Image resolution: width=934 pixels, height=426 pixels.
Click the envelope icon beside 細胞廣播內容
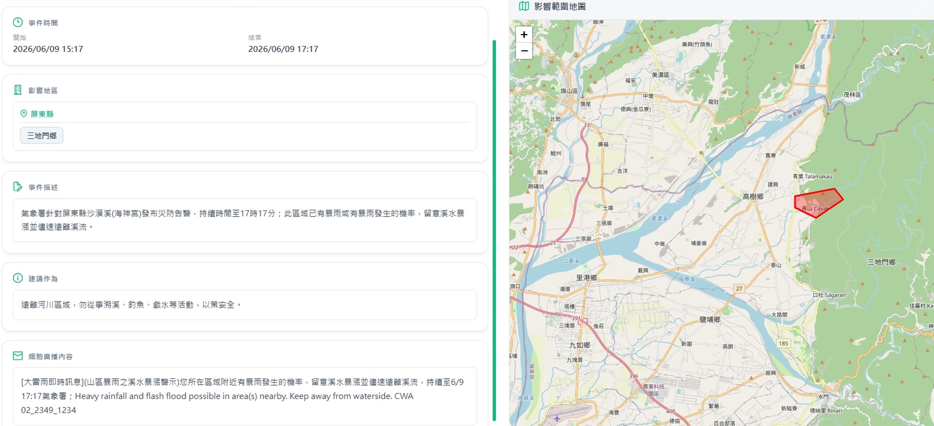pyautogui.click(x=18, y=356)
